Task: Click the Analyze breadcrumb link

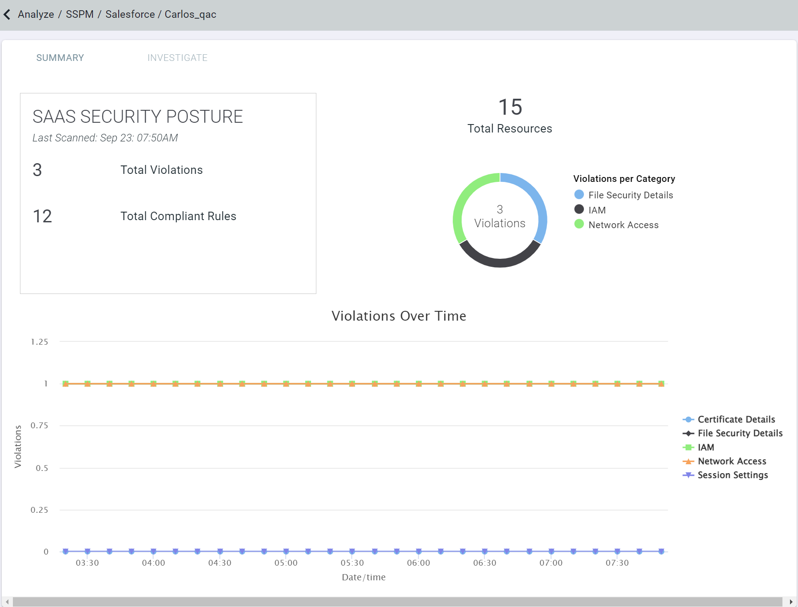Action: tap(36, 15)
